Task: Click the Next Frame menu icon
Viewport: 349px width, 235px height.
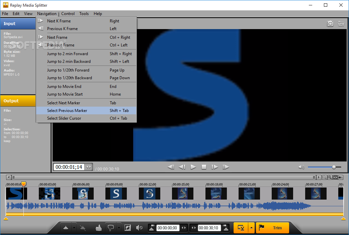Action: pos(40,37)
